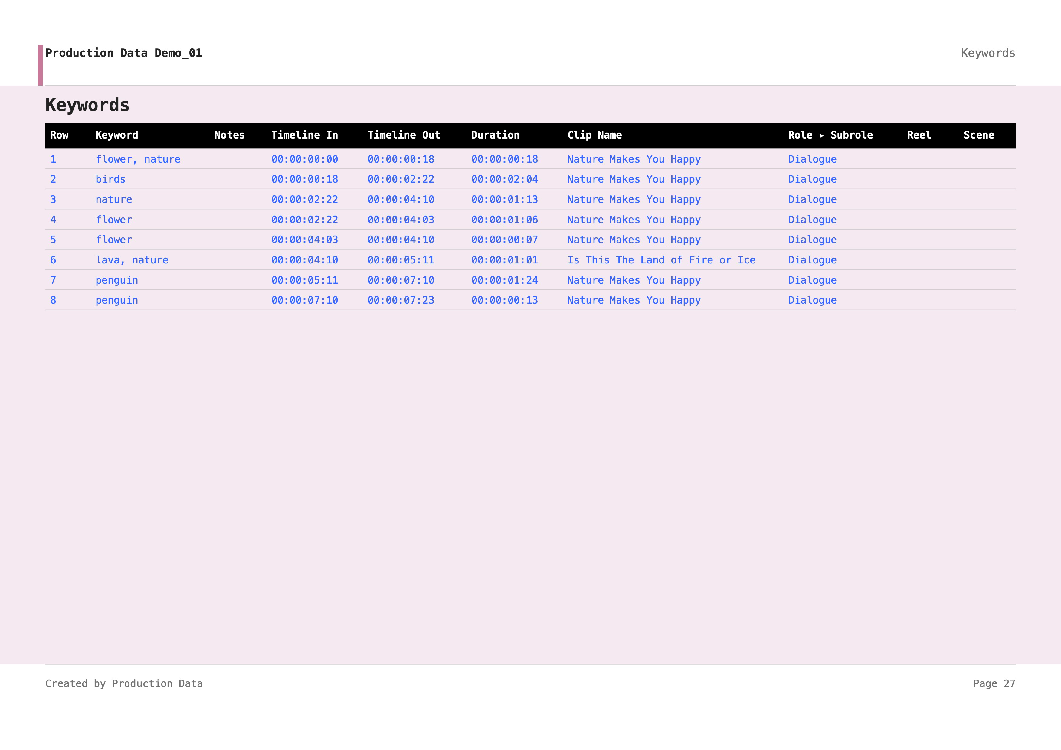Select the 'penguin' keyword in row 8
This screenshot has width=1061, height=750.
(117, 300)
